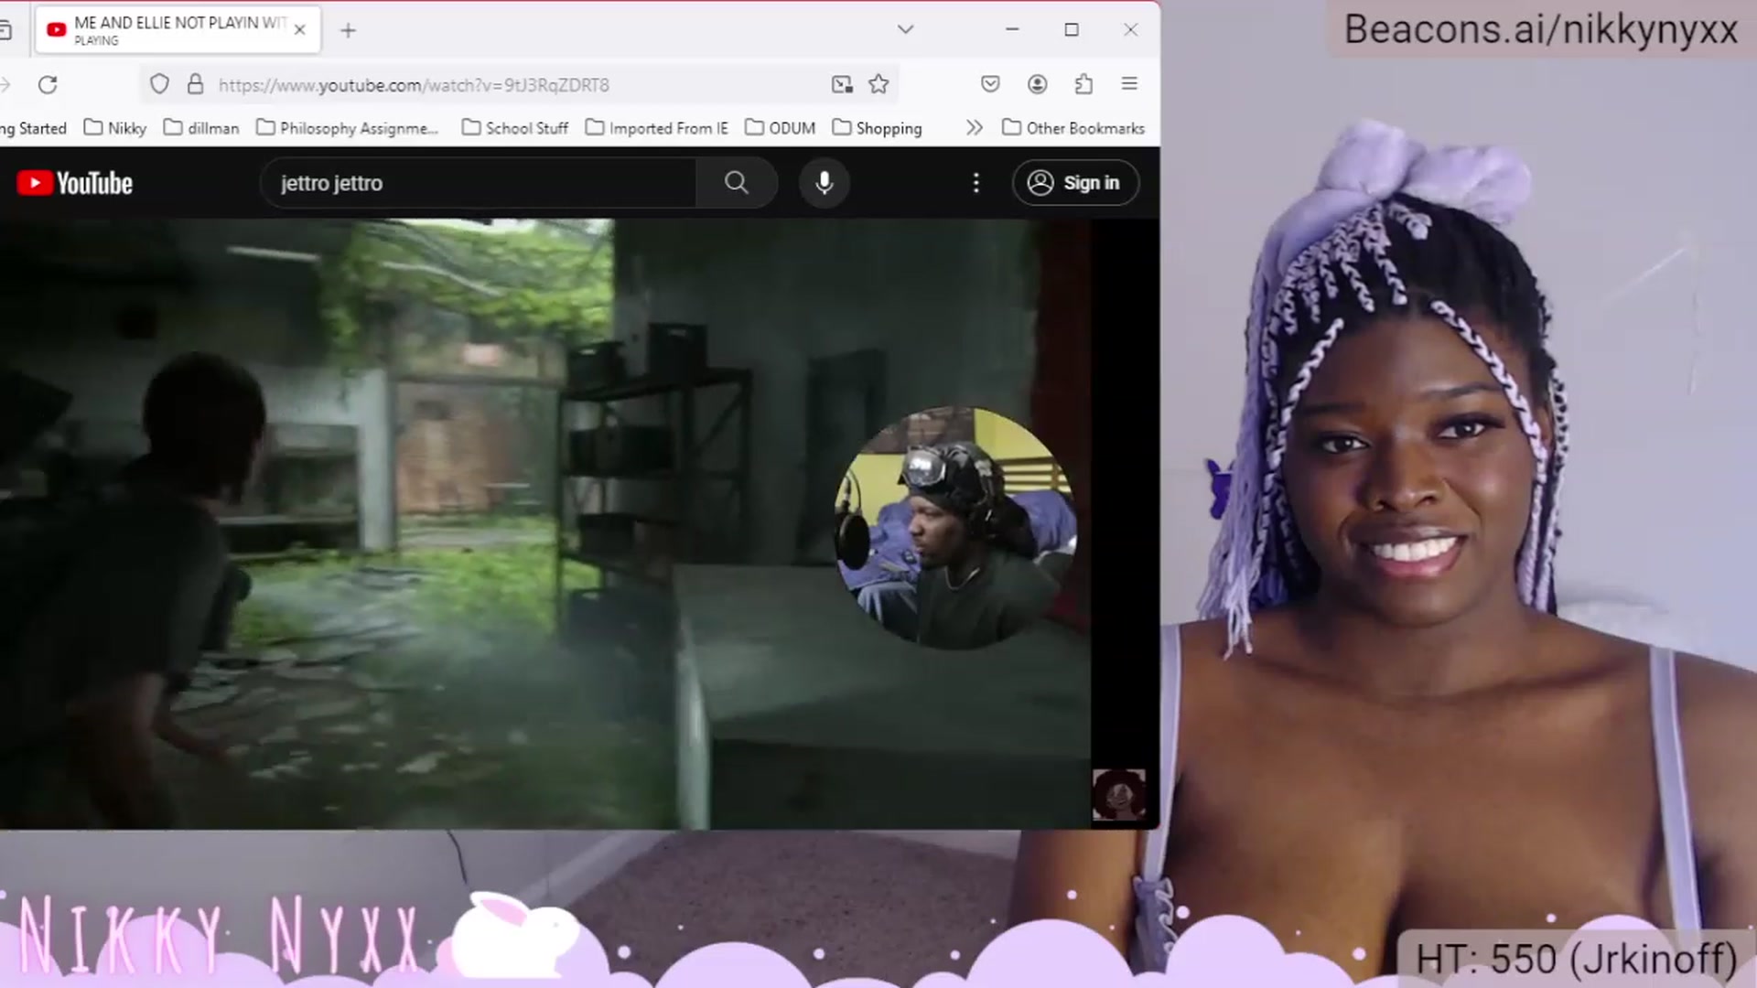
Task: Open the Other Bookmarks folder
Action: pyautogui.click(x=1073, y=128)
